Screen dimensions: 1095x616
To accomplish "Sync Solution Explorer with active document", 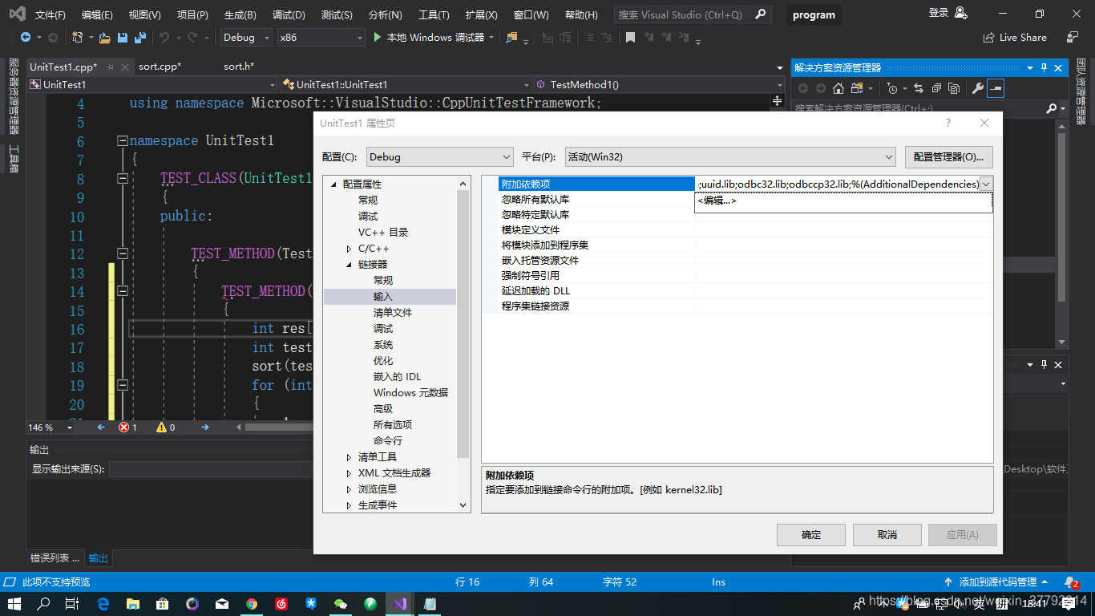I will (x=919, y=88).
